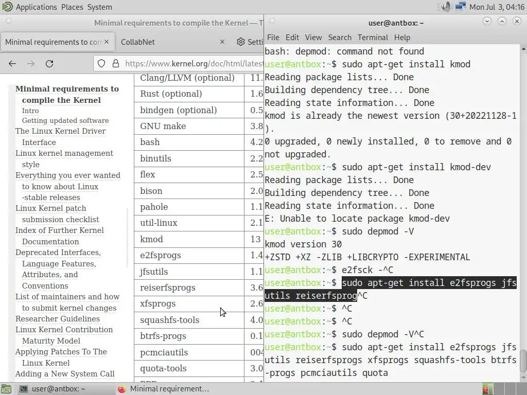Open the Terminal menu in menubar

click(x=373, y=37)
